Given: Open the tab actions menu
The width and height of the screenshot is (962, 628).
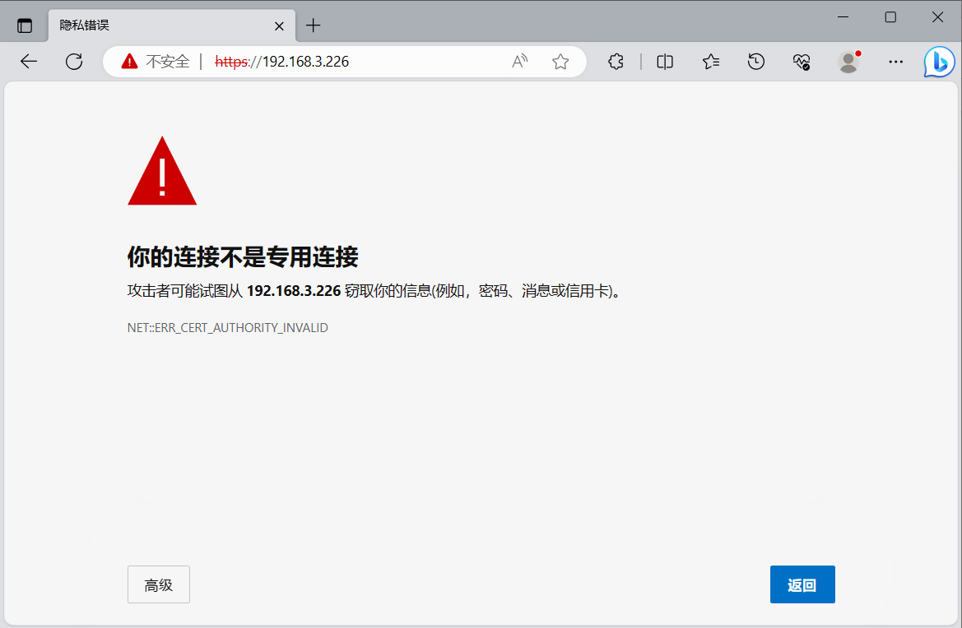Looking at the screenshot, I should tap(25, 25).
